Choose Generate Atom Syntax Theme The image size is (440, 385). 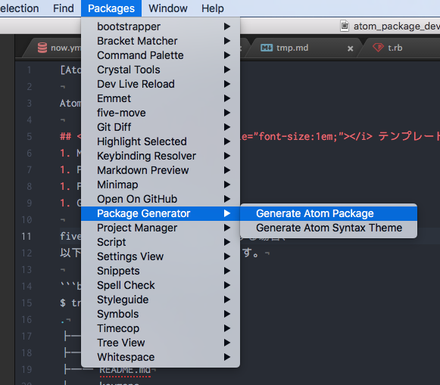click(329, 228)
